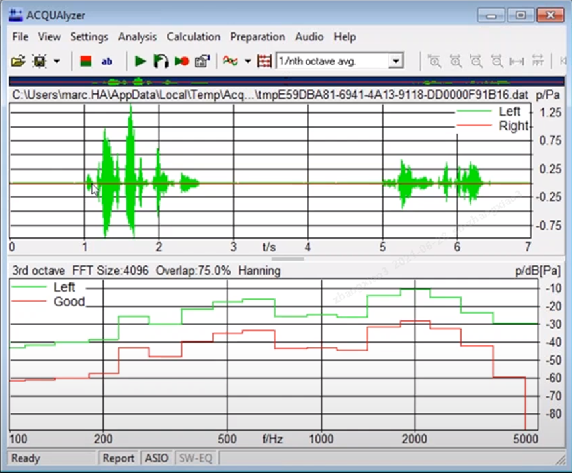The width and height of the screenshot is (572, 473).
Task: Click the headphone playback icon
Action: coord(161,61)
